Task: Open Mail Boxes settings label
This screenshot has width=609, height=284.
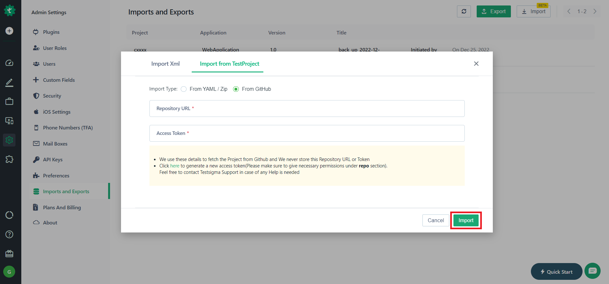Action: pyautogui.click(x=55, y=144)
